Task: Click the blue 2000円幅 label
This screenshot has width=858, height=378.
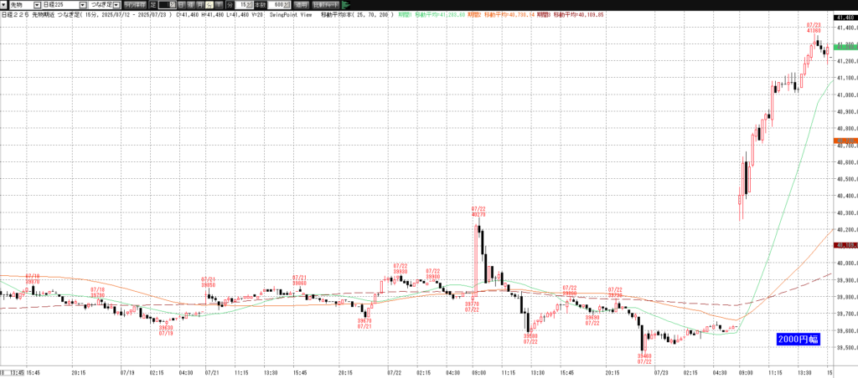Action: [797, 339]
